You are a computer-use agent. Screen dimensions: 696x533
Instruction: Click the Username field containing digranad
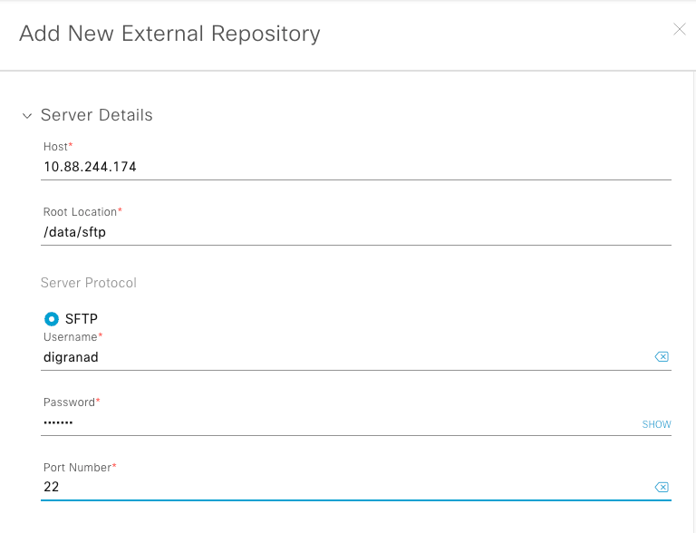click(344, 357)
